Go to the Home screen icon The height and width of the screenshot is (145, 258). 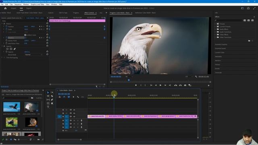point(5,8)
